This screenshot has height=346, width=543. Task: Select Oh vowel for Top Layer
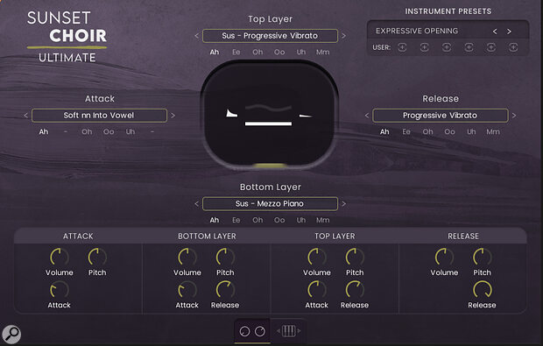pos(257,53)
